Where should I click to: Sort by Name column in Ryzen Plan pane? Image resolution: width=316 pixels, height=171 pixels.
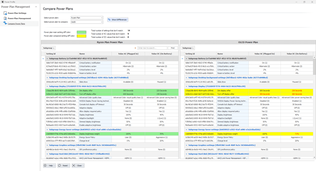coord(95,54)
